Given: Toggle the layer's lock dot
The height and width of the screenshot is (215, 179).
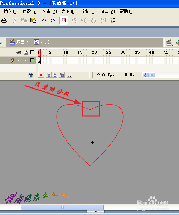Looking at the screenshot, I should [25, 61].
